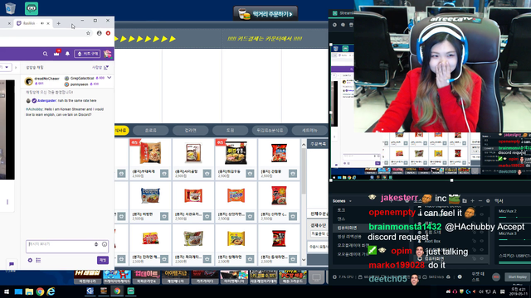
Task: Add the 신라면 in the middle product row to cart
Action: pyautogui.click(x=293, y=216)
